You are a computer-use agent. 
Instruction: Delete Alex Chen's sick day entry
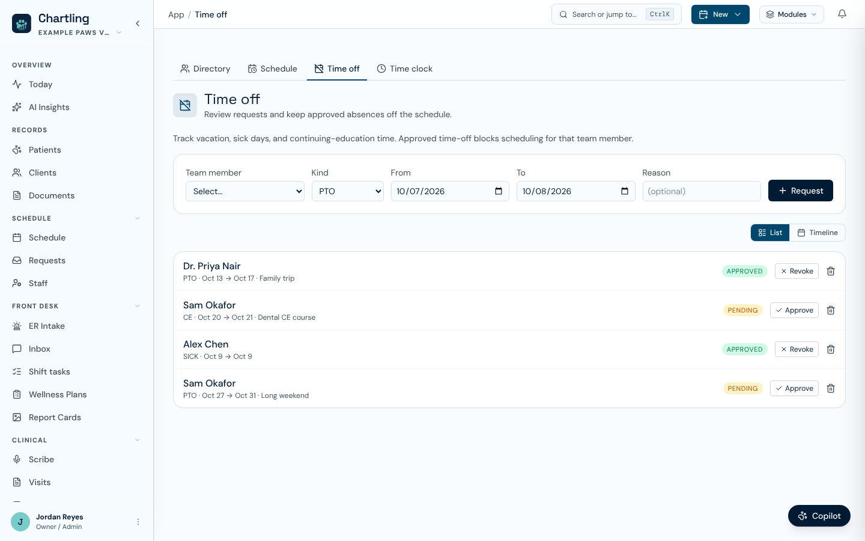831,349
